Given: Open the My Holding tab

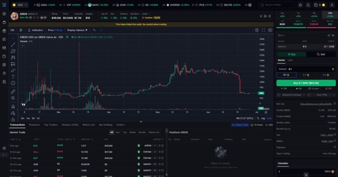Looking at the screenshot, I should click(x=106, y=125).
